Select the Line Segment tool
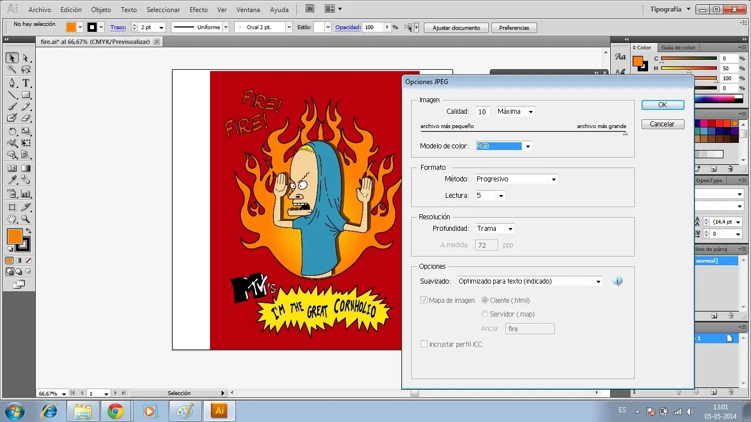This screenshot has width=751, height=422. pos(12,95)
